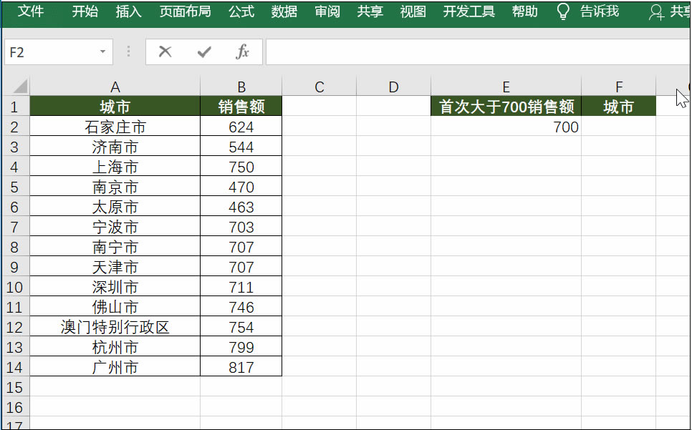Switch to the 开始 ribbon tab

[x=84, y=11]
